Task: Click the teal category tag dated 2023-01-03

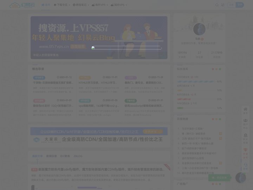Action: [x=85, y=101]
